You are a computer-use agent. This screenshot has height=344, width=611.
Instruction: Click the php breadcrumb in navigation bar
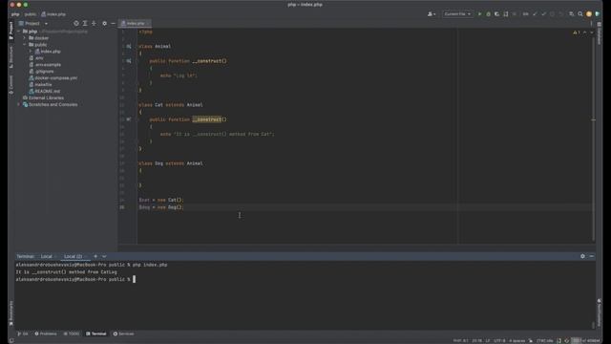(x=15, y=14)
